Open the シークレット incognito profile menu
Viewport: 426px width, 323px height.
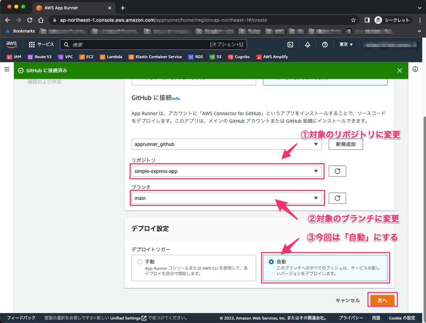coord(393,20)
